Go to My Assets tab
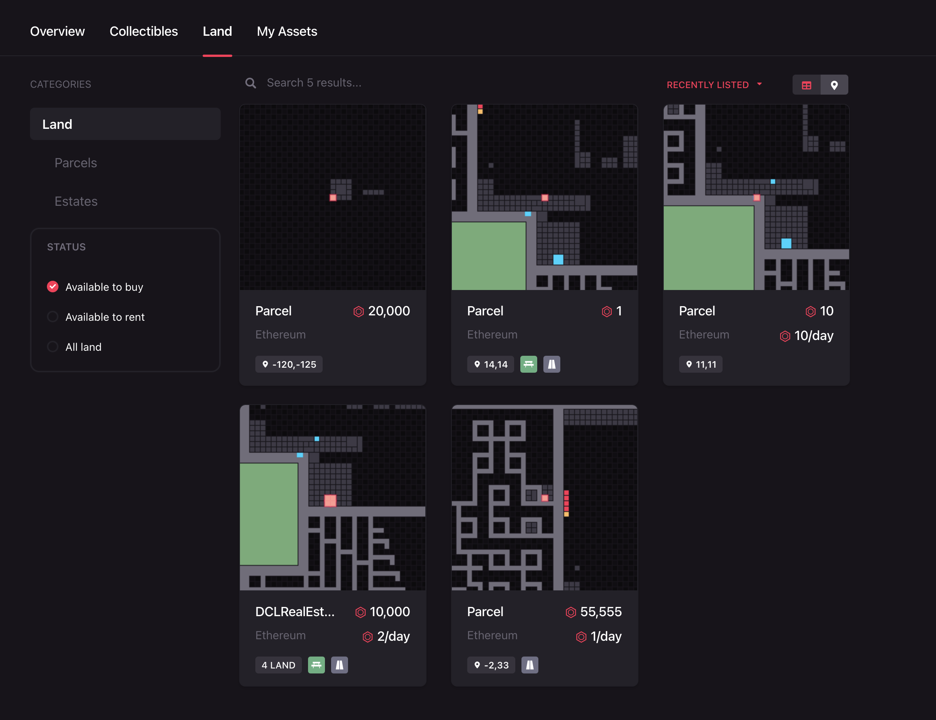 click(286, 31)
